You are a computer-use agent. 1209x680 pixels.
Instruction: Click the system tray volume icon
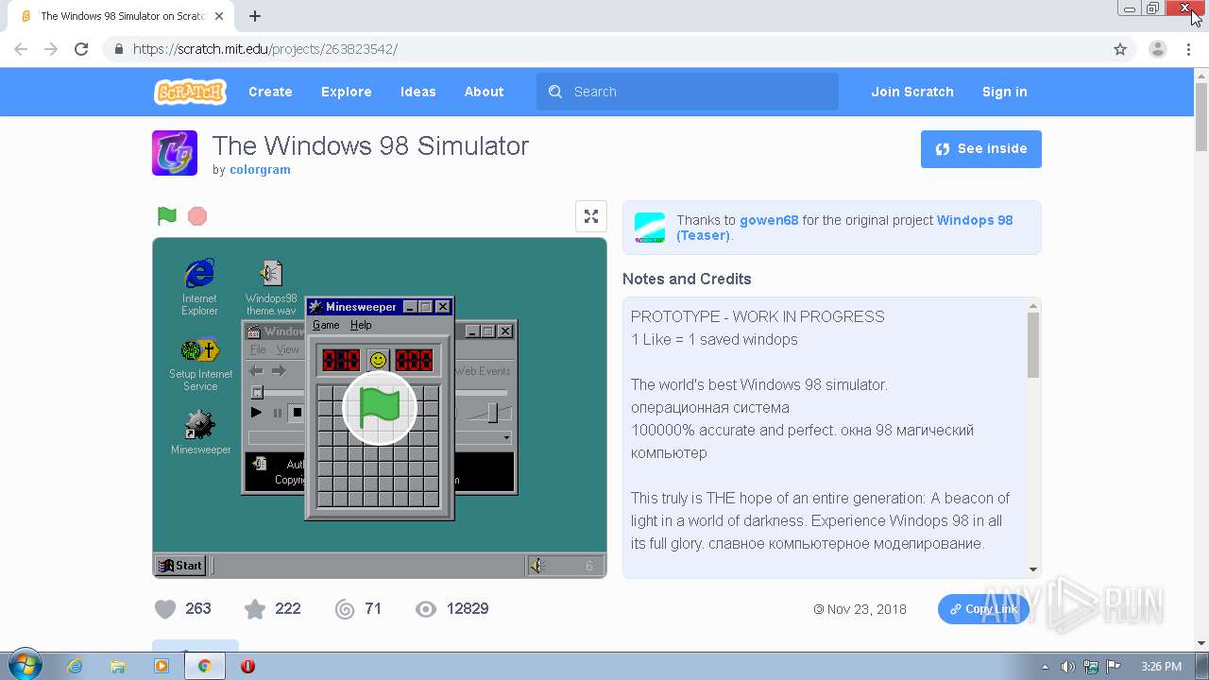pos(1067,667)
